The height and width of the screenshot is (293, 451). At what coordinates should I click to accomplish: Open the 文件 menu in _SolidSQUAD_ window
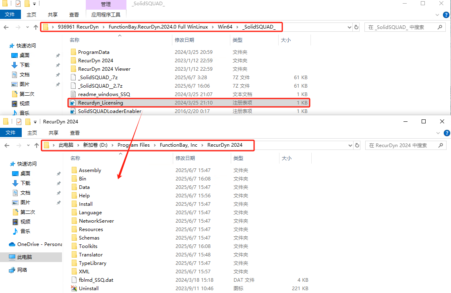coord(10,14)
